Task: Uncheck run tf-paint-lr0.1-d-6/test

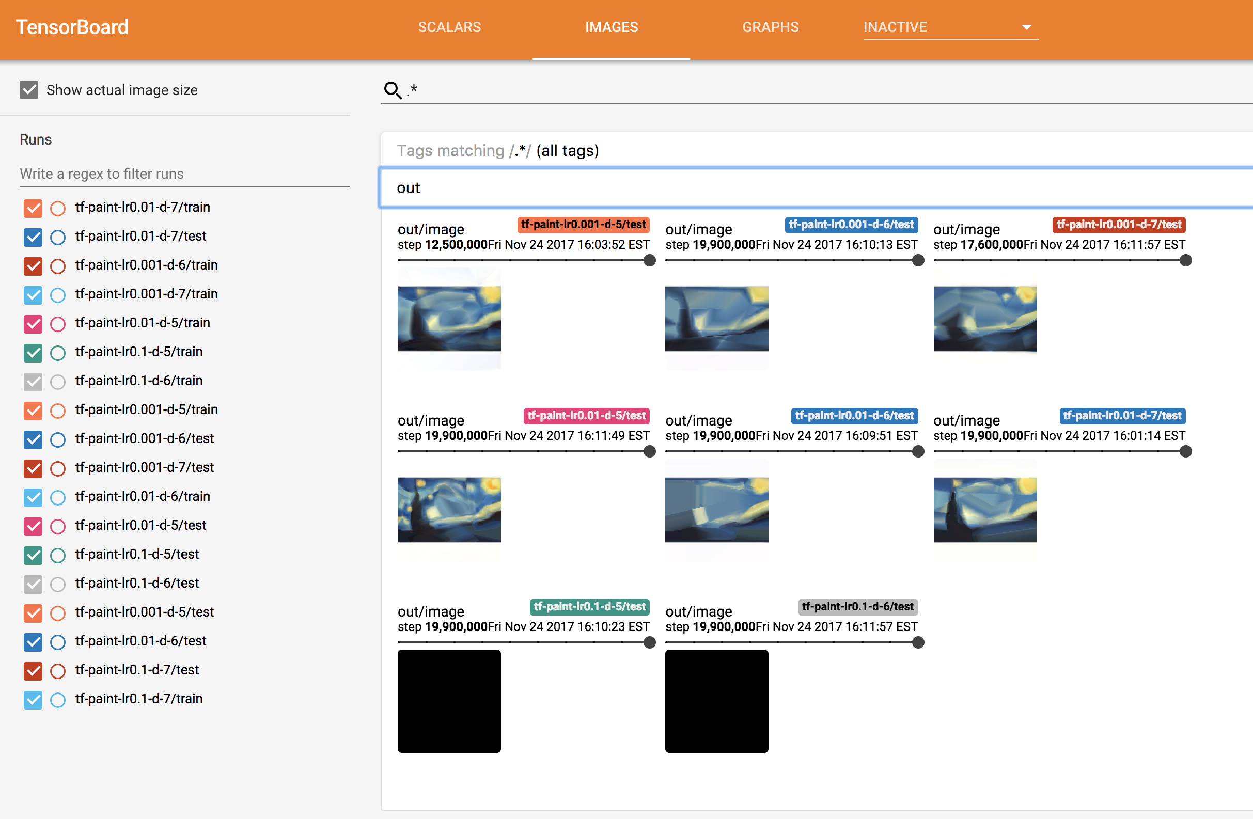Action: pos(33,584)
